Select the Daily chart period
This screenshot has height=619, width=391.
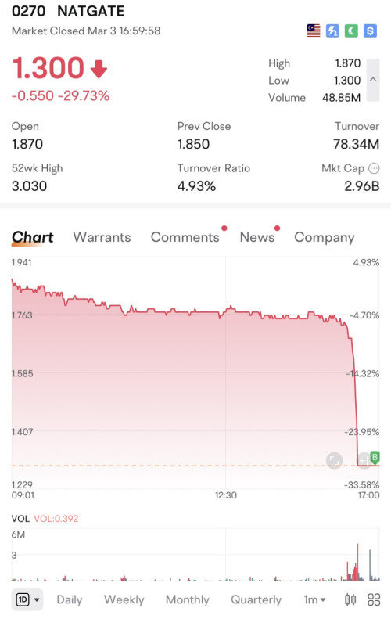tap(70, 599)
